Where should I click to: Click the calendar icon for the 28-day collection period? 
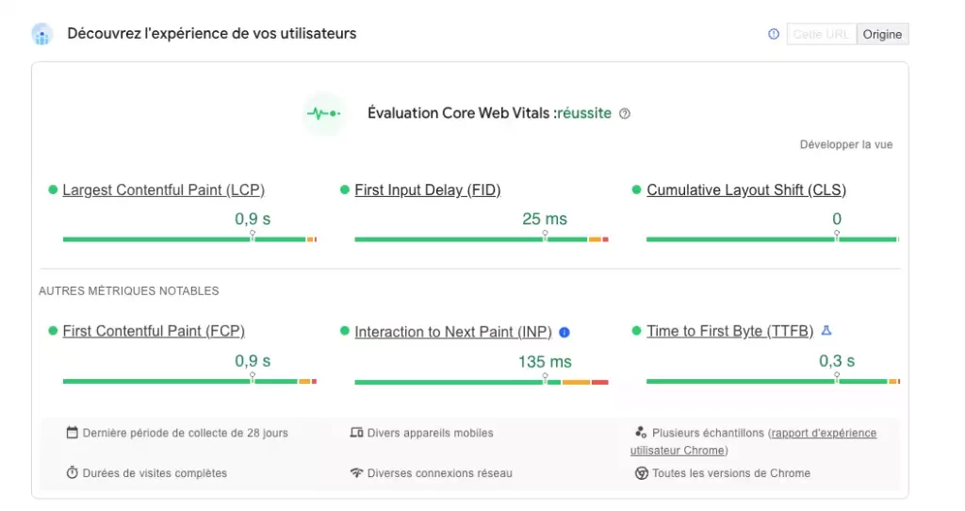click(x=72, y=433)
